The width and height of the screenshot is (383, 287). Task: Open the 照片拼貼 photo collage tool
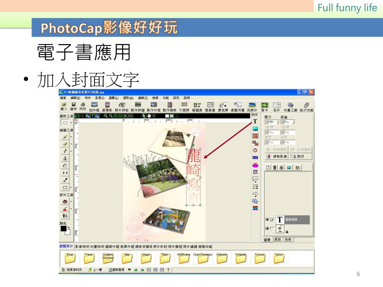[122, 107]
